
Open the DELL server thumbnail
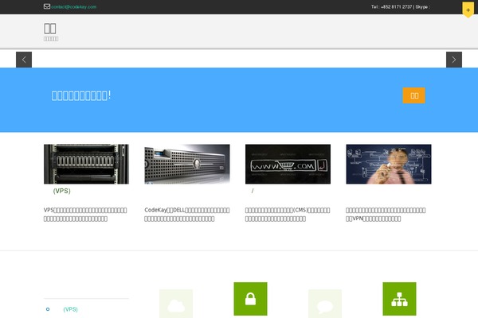pyautogui.click(x=187, y=164)
